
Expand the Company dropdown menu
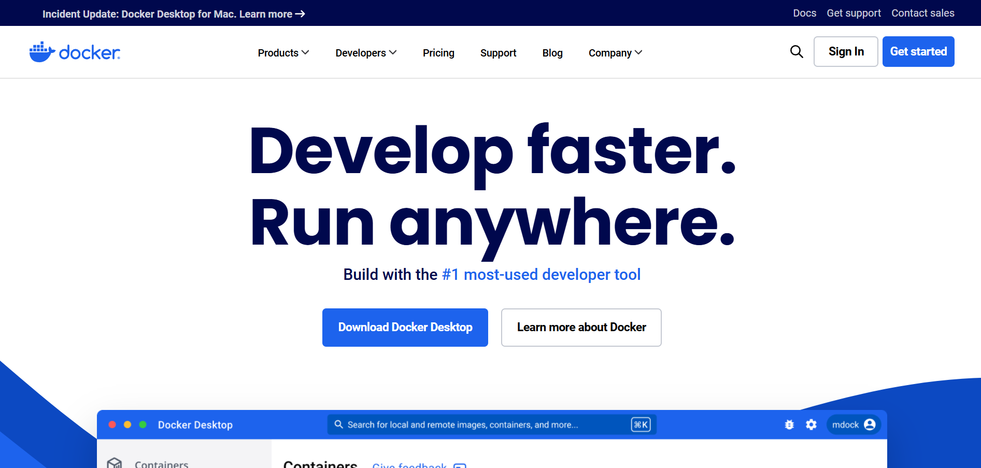[x=615, y=53]
